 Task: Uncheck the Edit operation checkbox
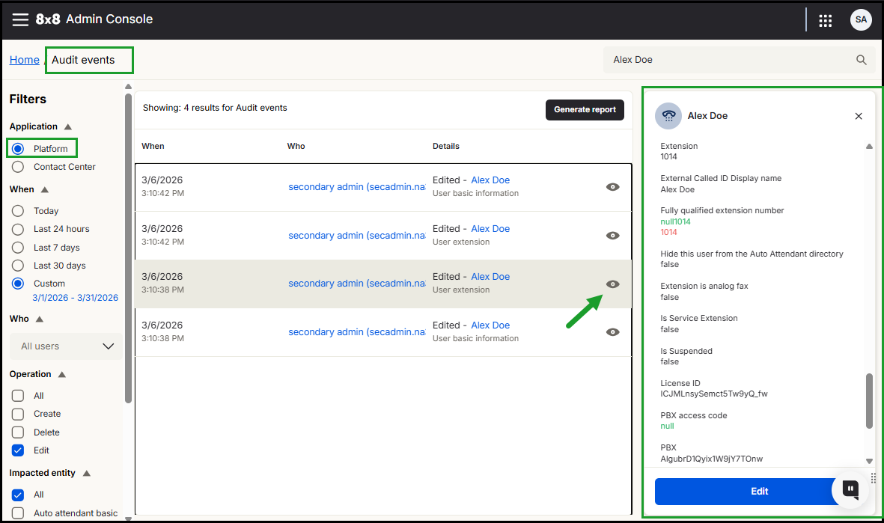(18, 450)
